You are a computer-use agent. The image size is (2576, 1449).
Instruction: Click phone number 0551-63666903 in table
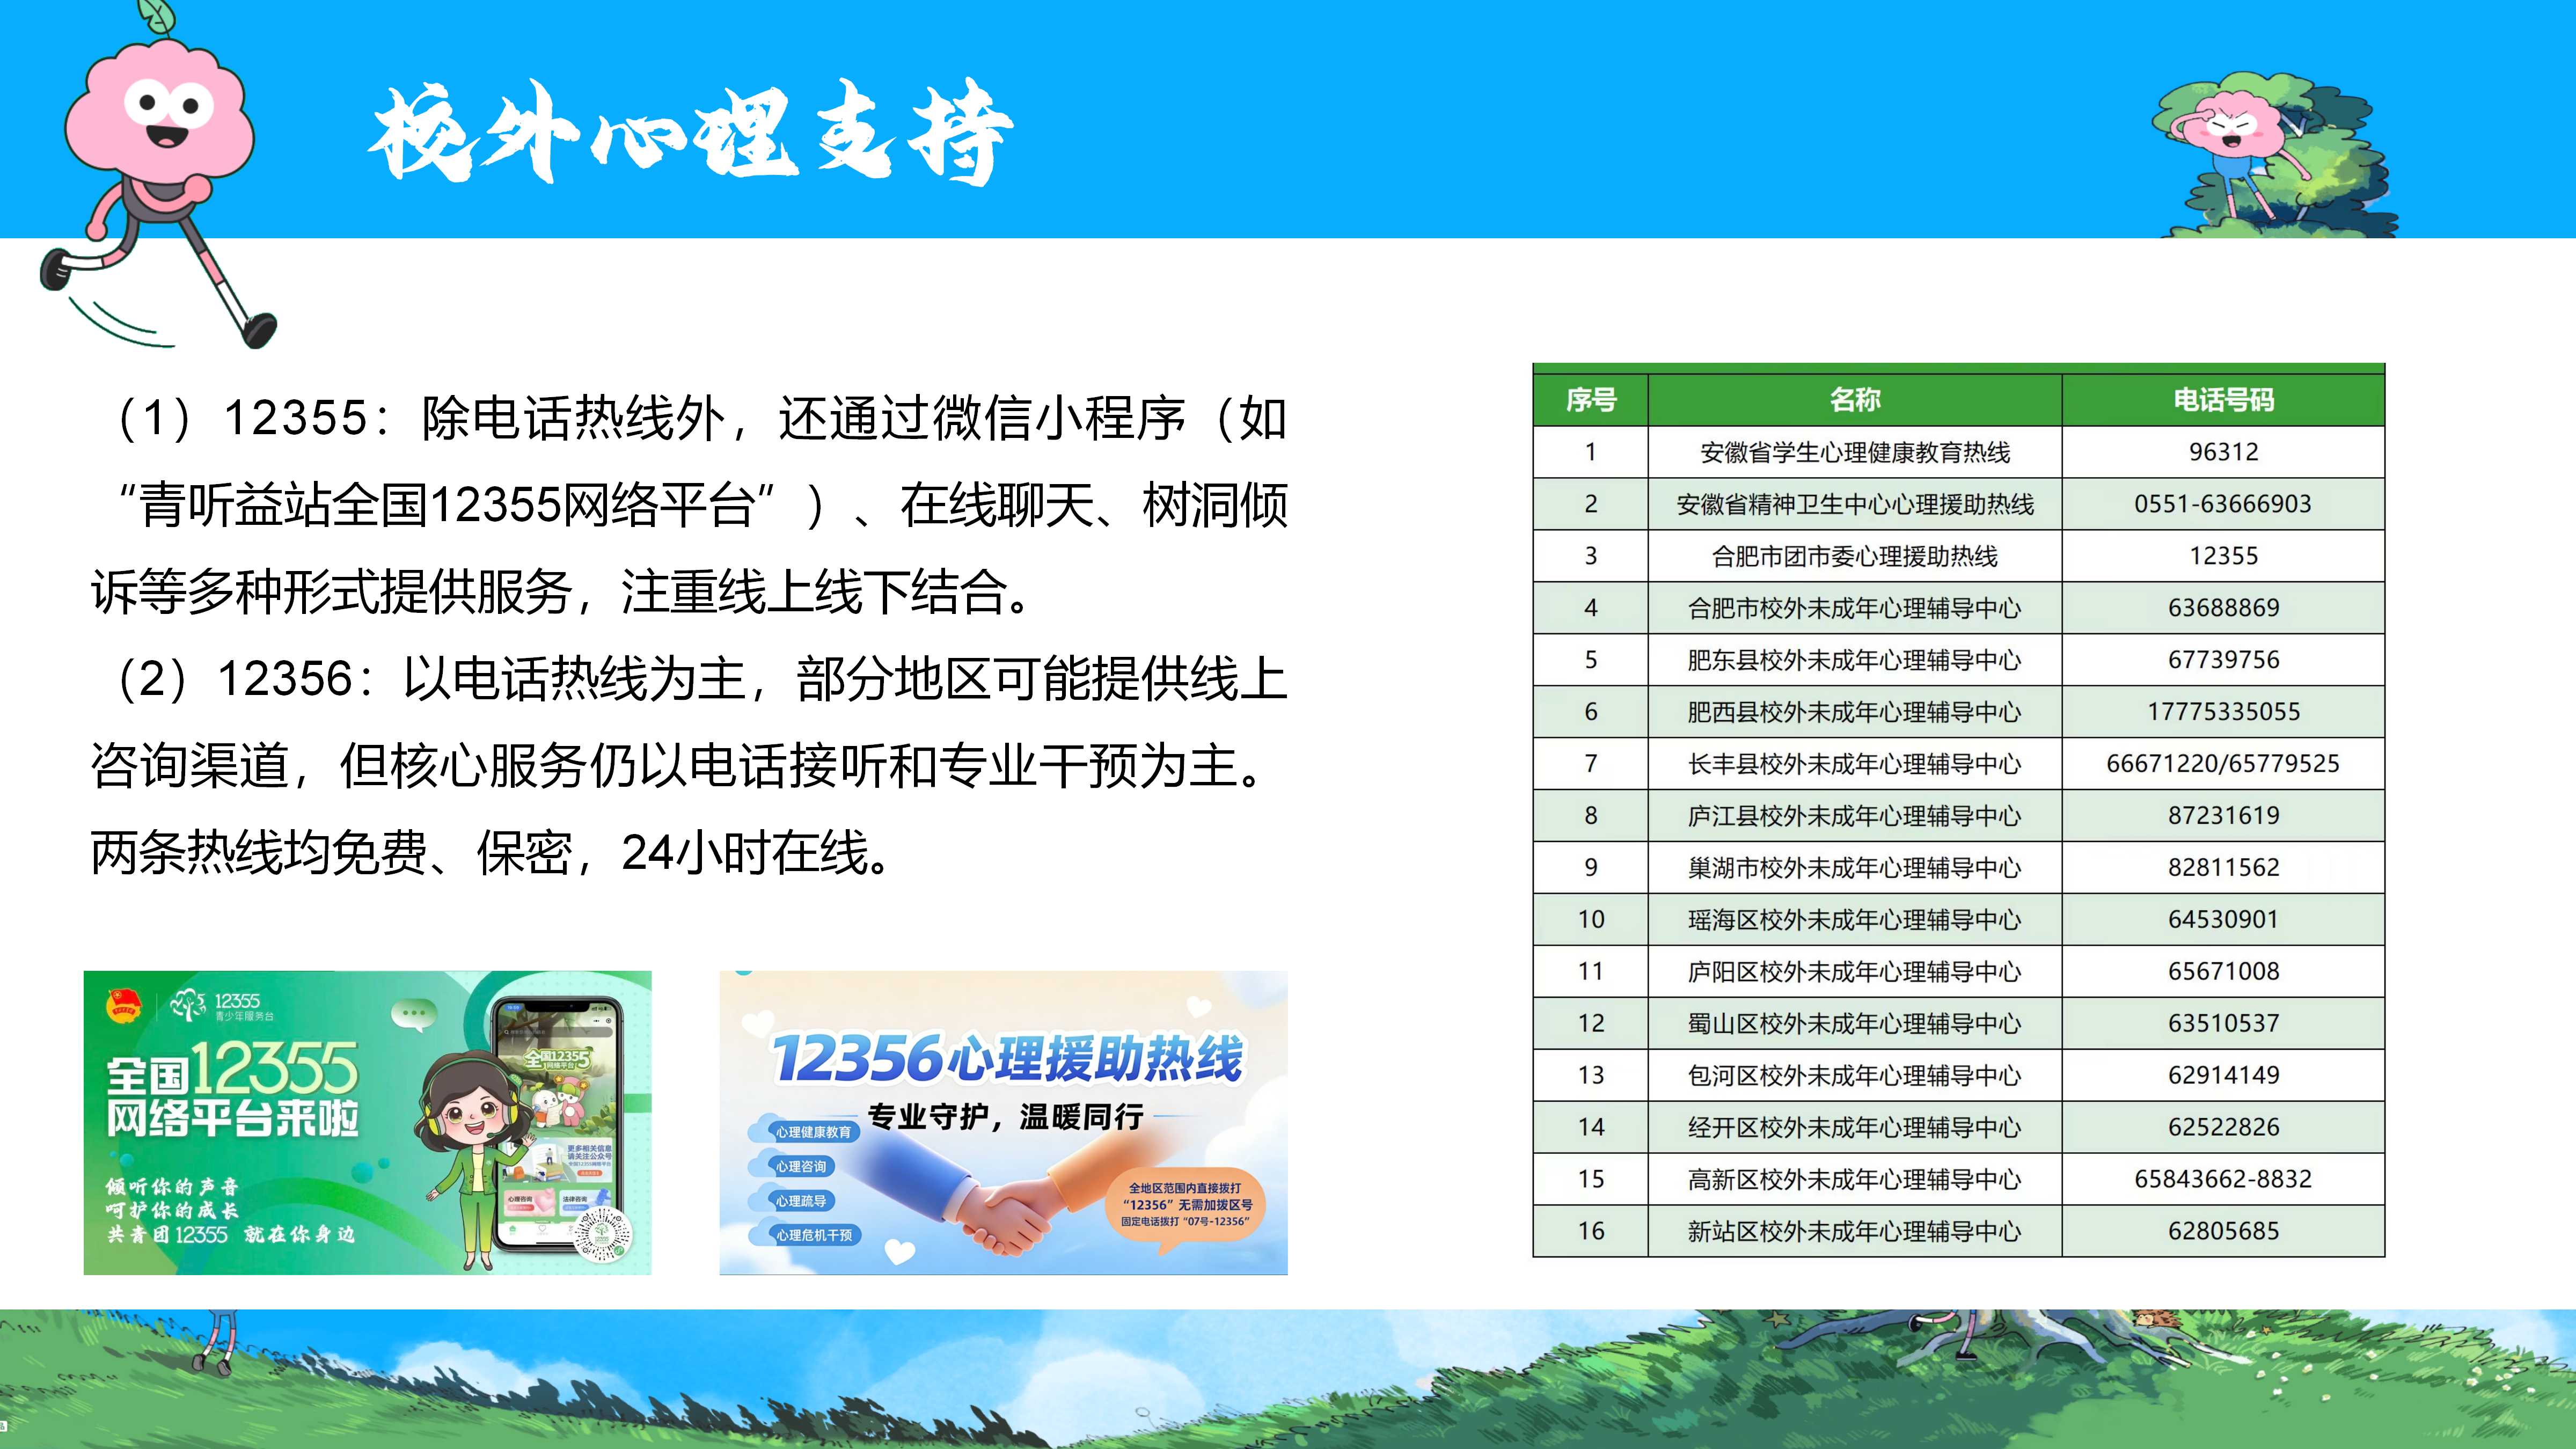click(2222, 504)
